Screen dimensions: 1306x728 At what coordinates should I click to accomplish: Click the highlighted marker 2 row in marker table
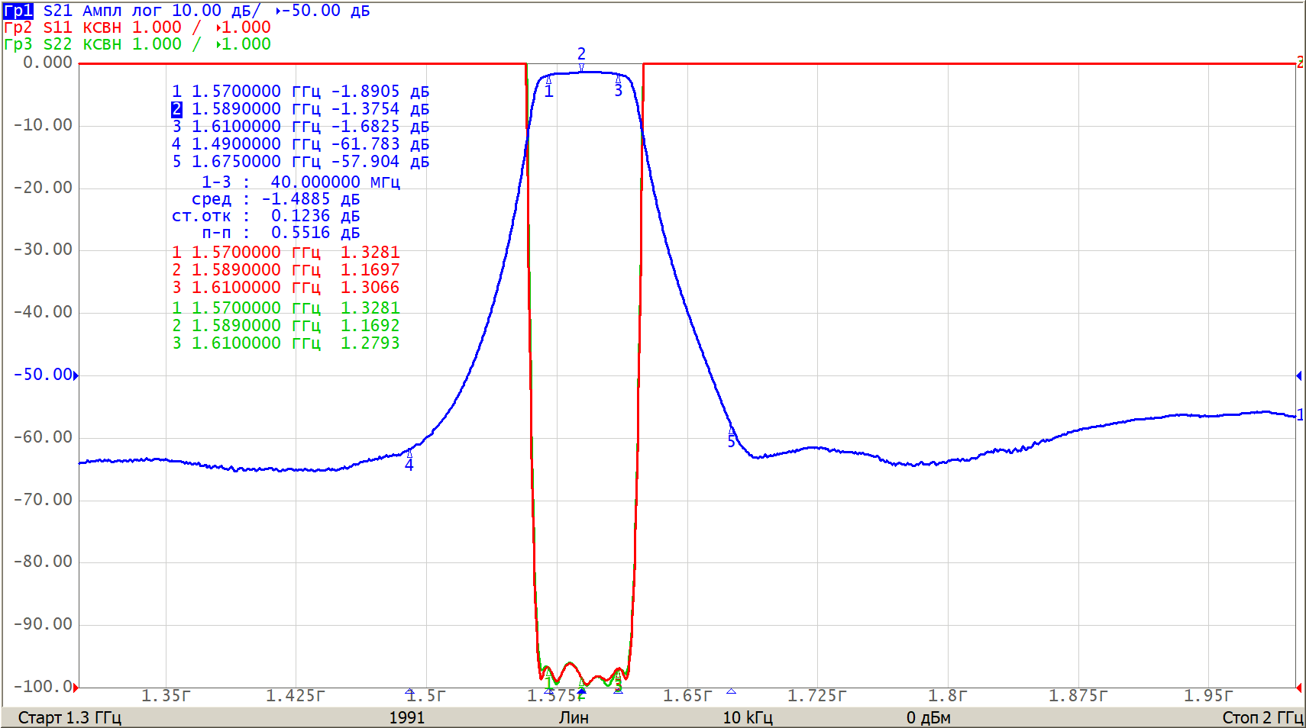299,109
